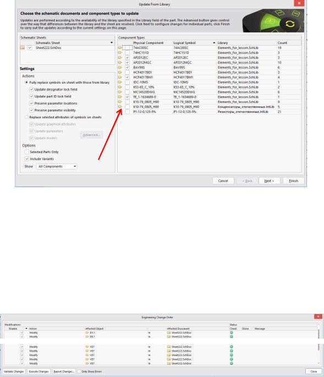This screenshot has height=377, width=324.
Task: Check the HCF4017BEY component checkbox
Action: [128, 72]
